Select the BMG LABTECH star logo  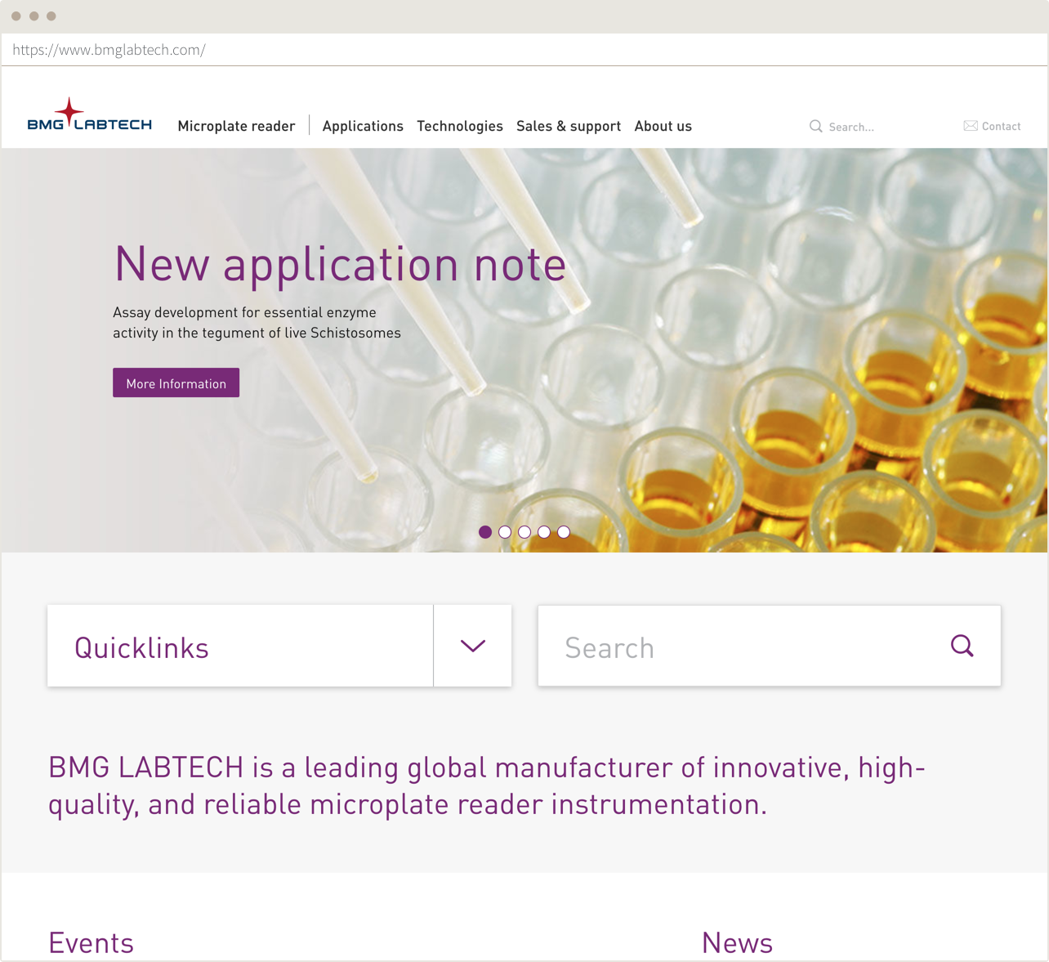[88, 114]
